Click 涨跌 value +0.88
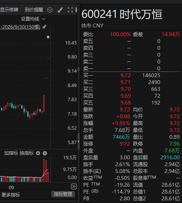This screenshot has height=203, width=182. [x=123, y=117]
